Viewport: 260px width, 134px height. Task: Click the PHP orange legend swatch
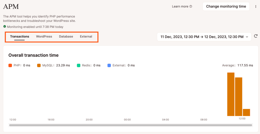click(10, 65)
